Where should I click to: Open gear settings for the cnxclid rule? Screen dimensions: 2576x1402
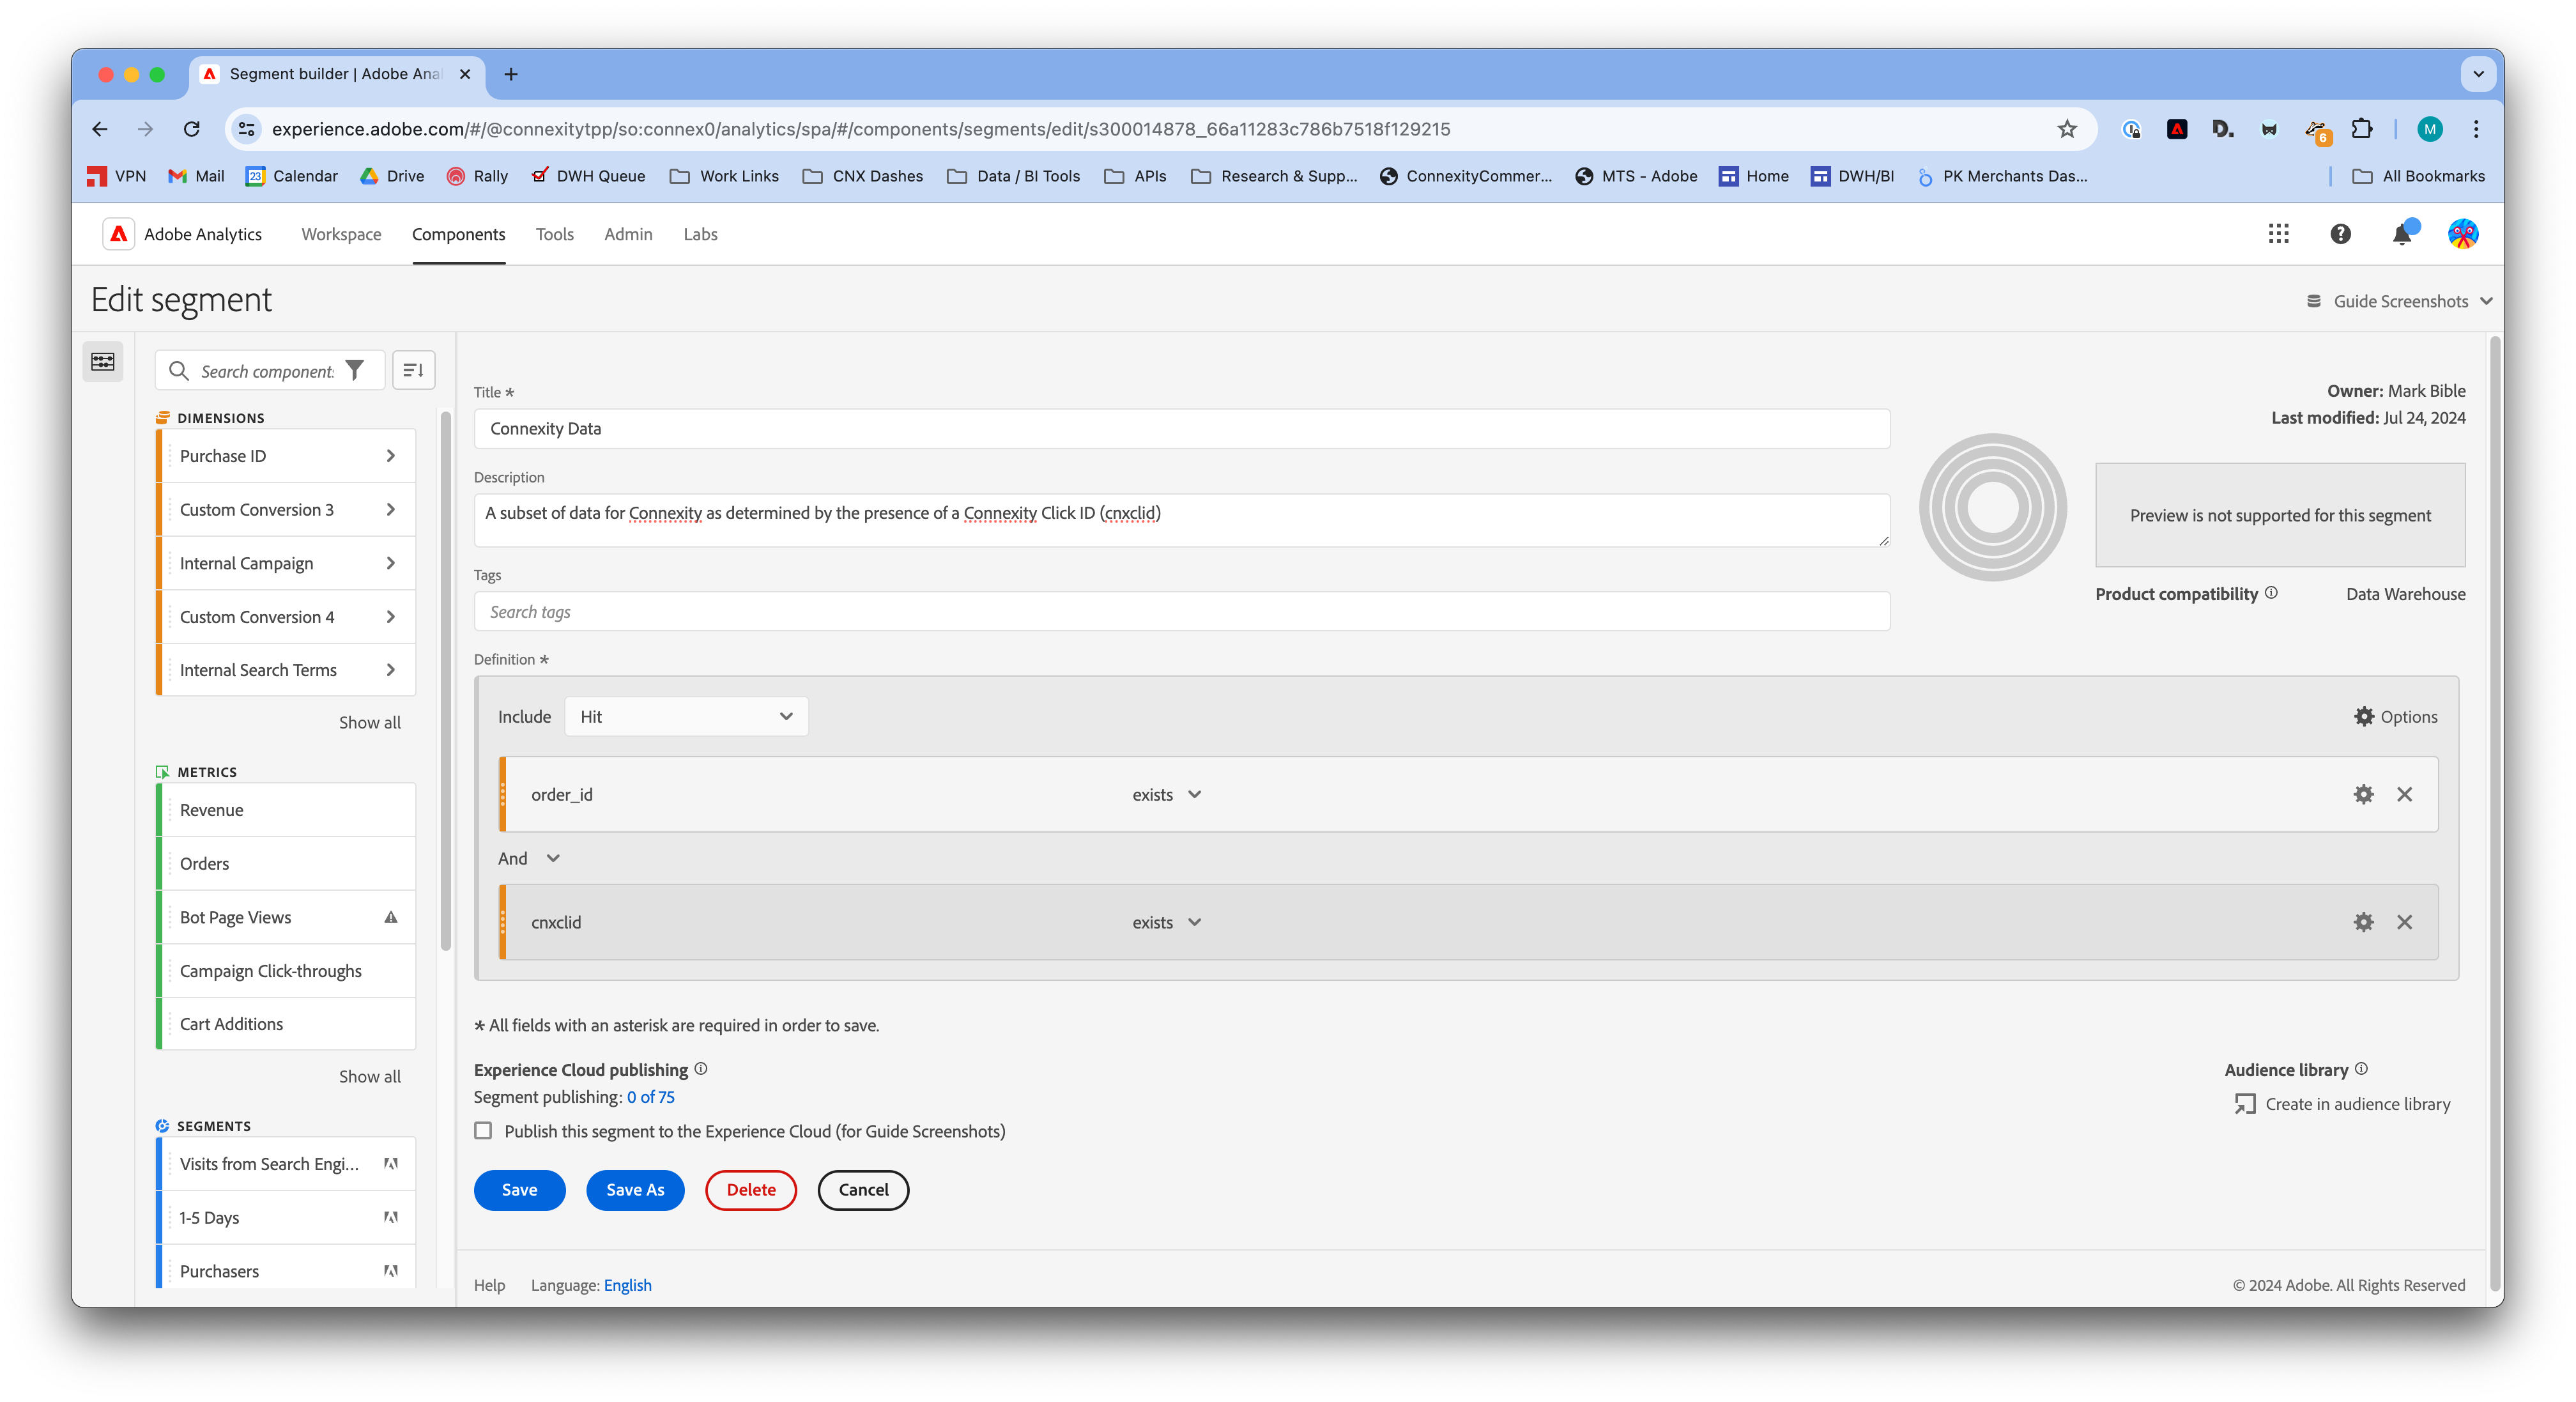click(2363, 922)
